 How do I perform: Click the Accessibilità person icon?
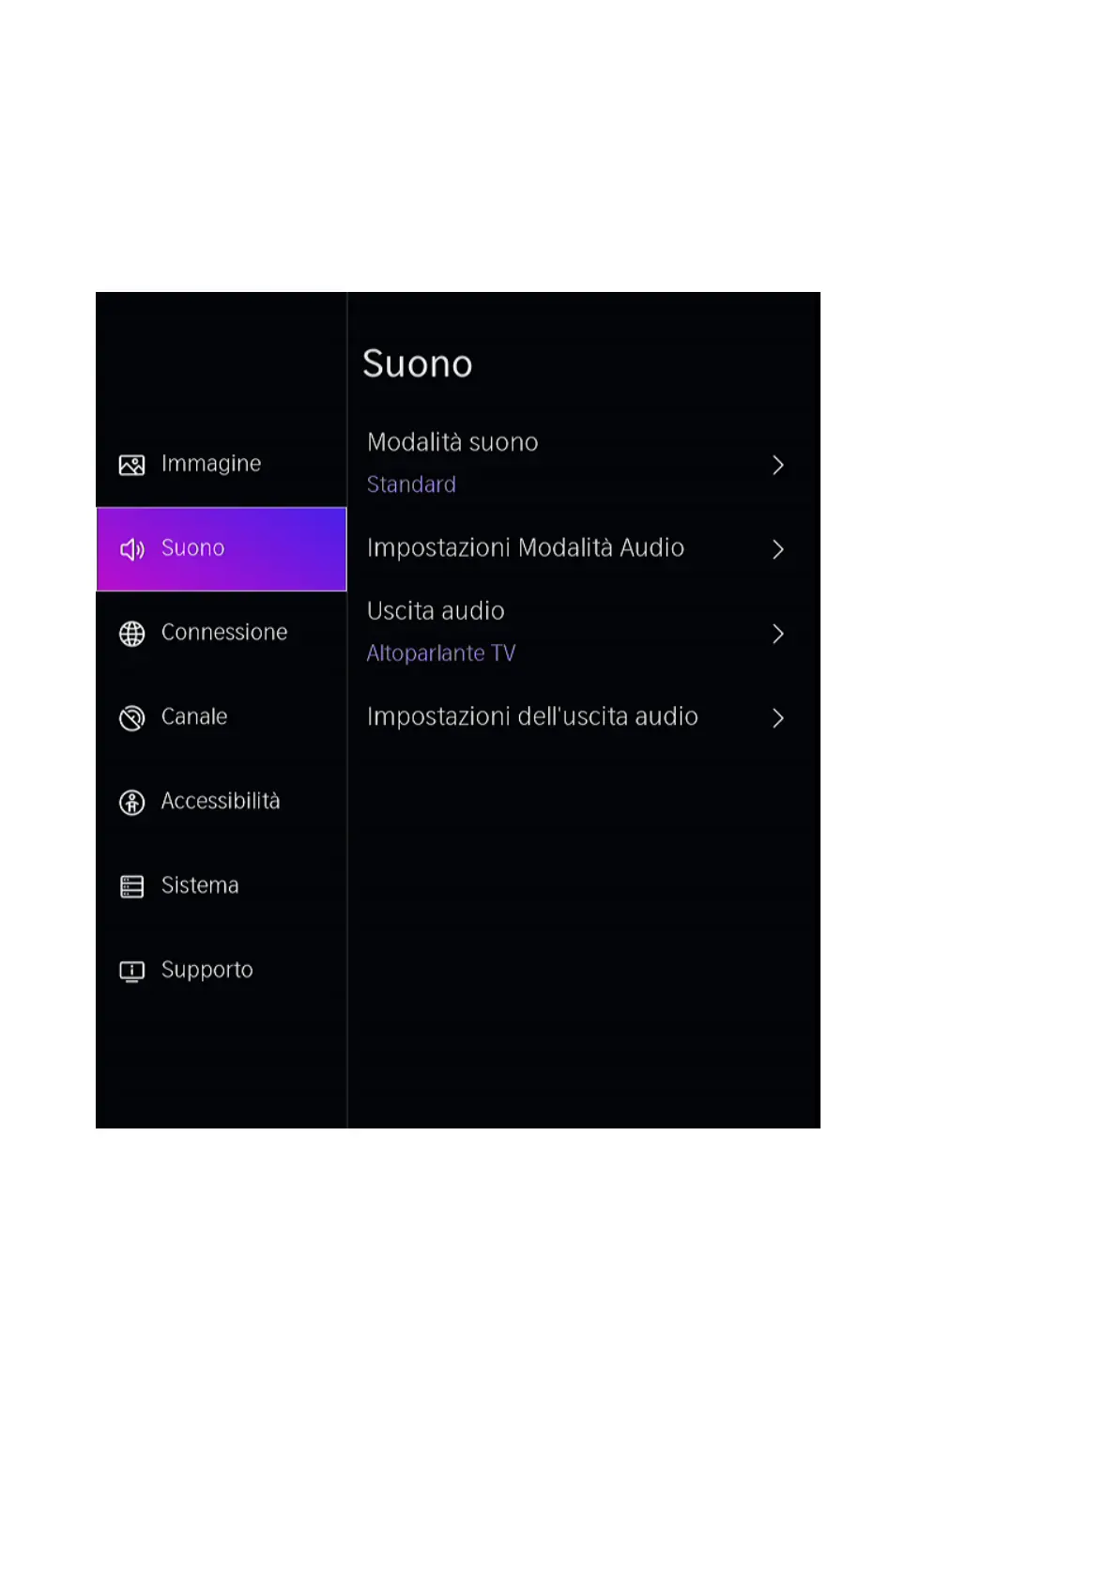(131, 803)
